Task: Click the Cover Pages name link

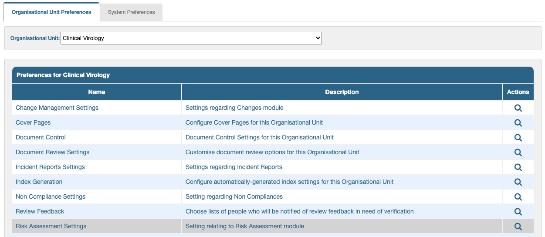Action: click(x=33, y=122)
